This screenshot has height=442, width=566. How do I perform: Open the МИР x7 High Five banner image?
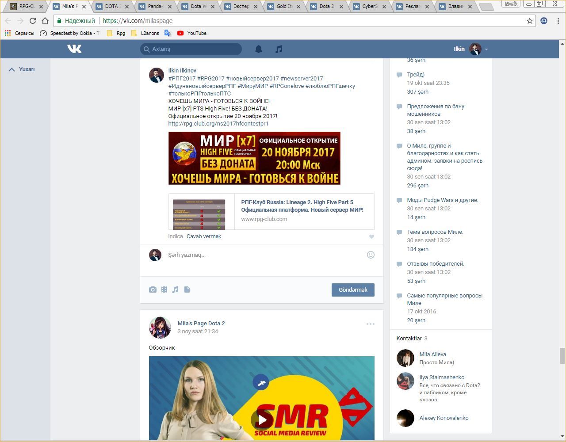(x=254, y=158)
